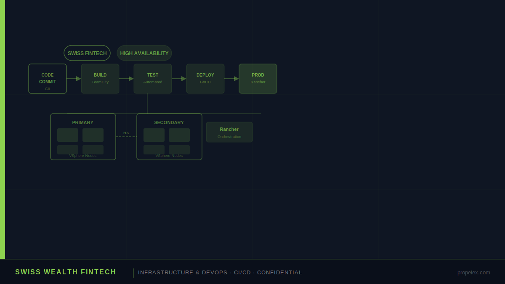The width and height of the screenshot is (505, 284).
Task: Click the HIGH AVAILABILITY pill tag
Action: click(x=144, y=53)
